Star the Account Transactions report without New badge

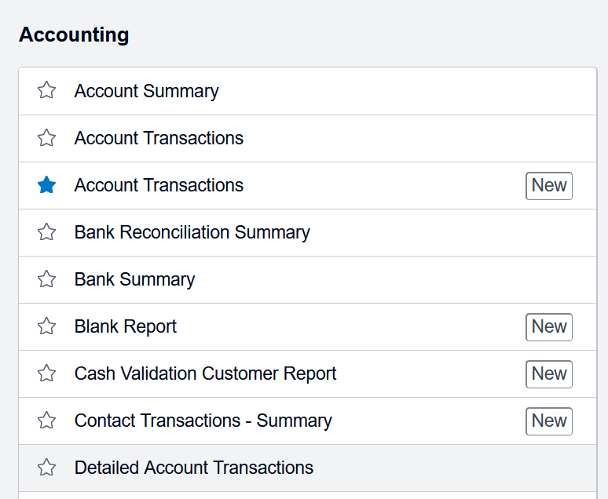coord(47,138)
